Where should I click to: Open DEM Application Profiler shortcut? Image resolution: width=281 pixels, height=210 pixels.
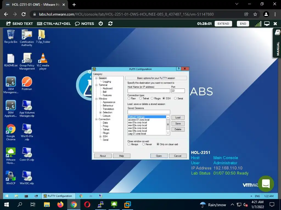pyautogui.click(x=11, y=109)
